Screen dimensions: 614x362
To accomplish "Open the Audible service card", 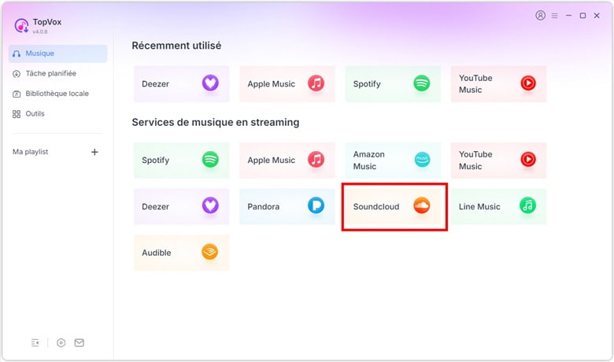I will [x=182, y=253].
